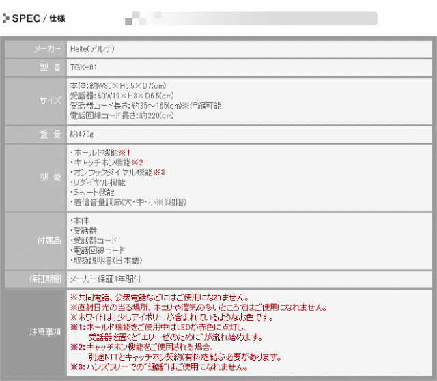Click the TGX-01 model number
The height and width of the screenshot is (381, 437).
(x=83, y=68)
